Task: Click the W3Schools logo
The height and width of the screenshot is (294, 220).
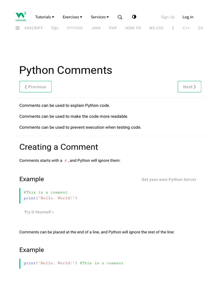Action: click(21, 17)
